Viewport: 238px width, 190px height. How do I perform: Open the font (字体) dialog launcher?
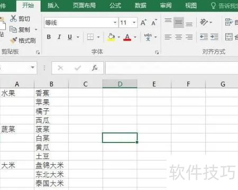157,52
